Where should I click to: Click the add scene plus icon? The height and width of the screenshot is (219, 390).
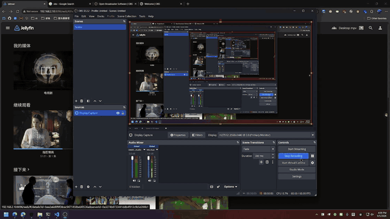tap(76, 101)
